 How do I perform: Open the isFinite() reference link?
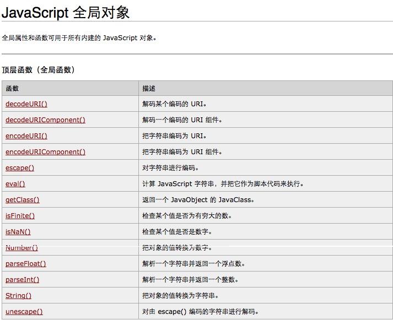(x=20, y=216)
